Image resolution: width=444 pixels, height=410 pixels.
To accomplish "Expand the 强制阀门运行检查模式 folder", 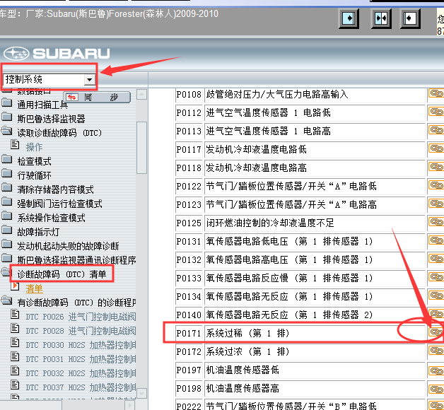I will tap(59, 204).
